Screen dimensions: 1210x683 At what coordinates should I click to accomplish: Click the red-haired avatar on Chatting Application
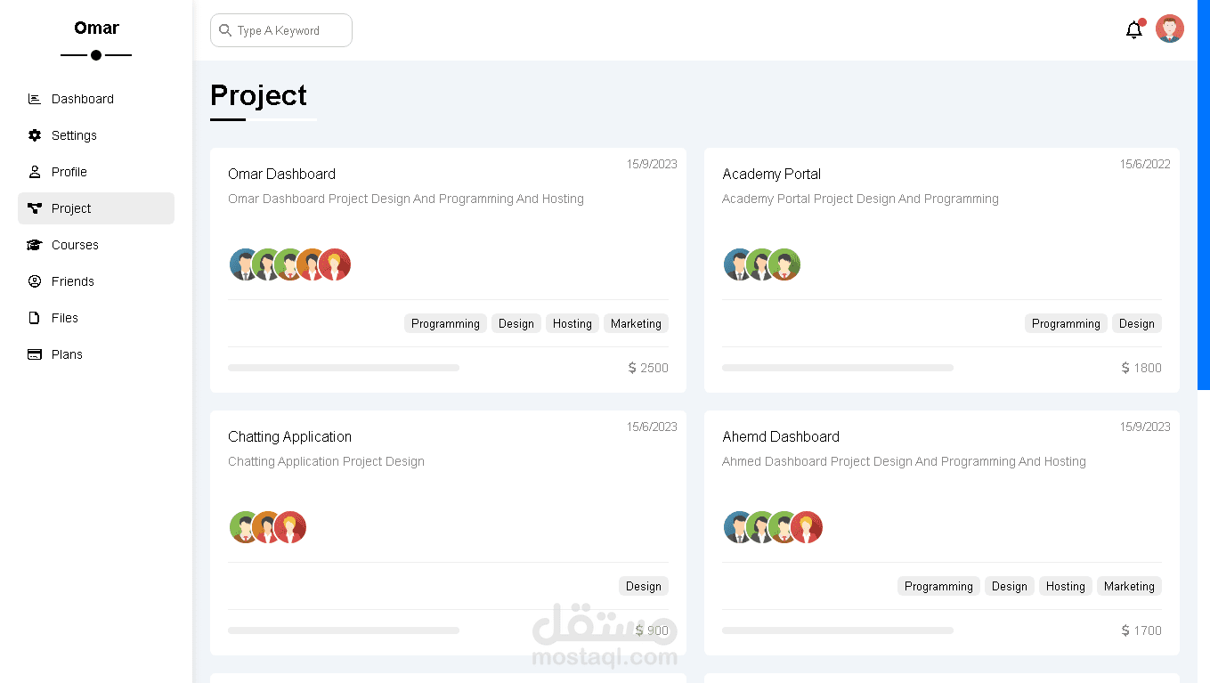291,527
